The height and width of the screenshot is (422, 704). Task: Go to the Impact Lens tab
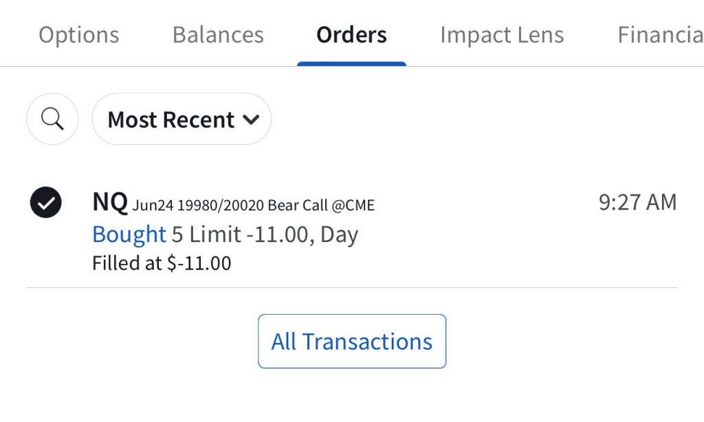point(502,35)
